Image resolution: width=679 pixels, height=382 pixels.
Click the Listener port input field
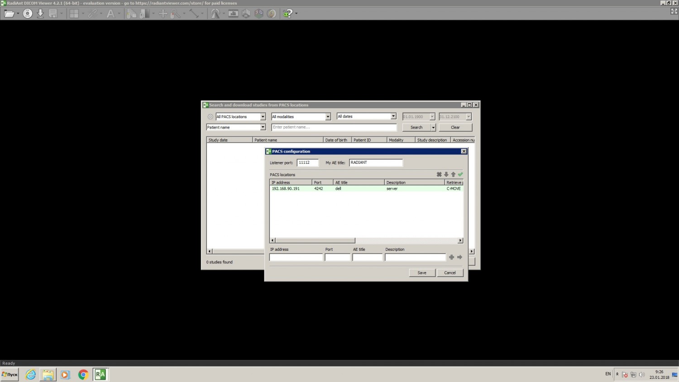tap(307, 162)
